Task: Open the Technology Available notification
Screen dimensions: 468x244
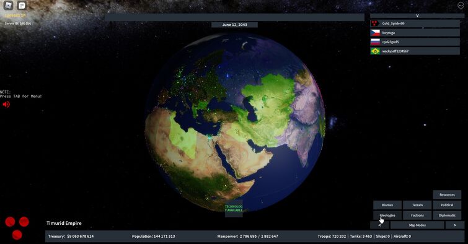Action: pyautogui.click(x=234, y=209)
